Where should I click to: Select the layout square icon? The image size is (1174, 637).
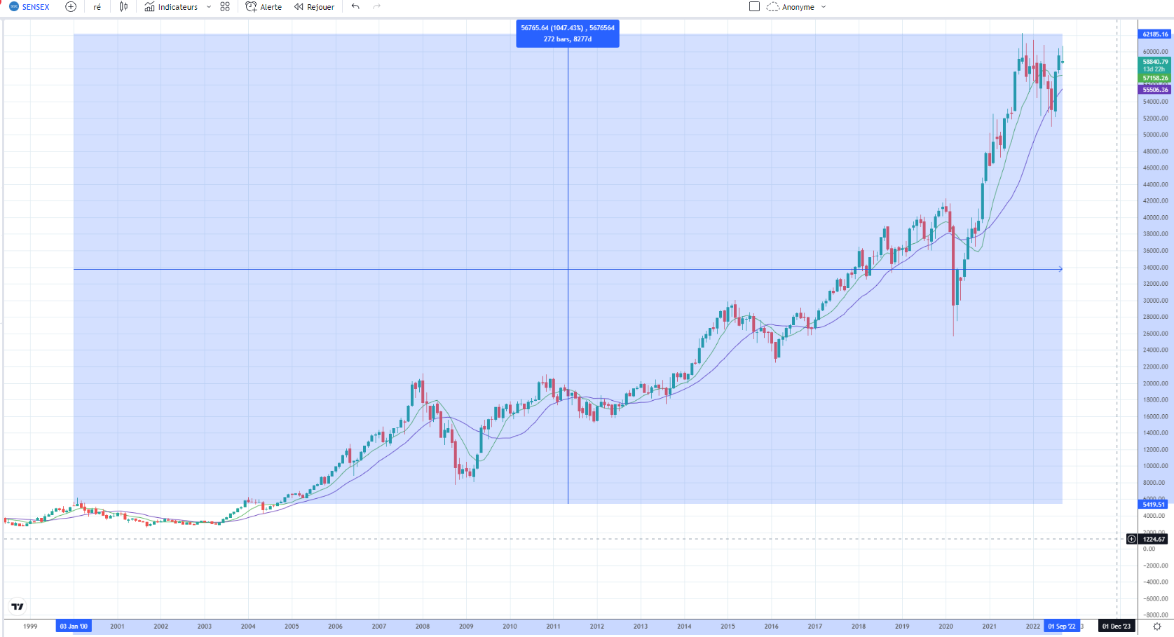(x=754, y=7)
